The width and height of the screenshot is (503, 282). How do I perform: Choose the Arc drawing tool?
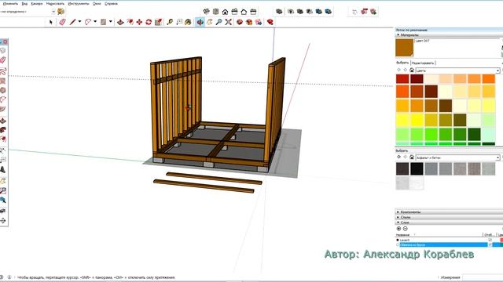(88, 22)
